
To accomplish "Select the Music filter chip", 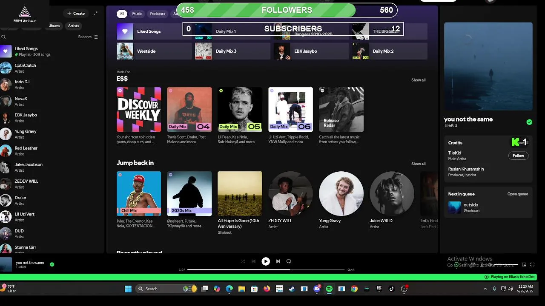I will [x=137, y=14].
